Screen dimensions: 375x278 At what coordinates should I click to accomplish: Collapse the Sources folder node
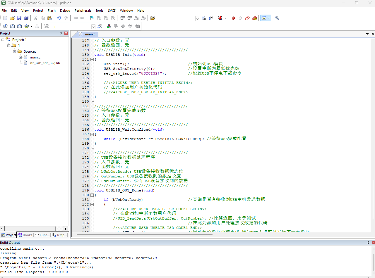pos(15,51)
